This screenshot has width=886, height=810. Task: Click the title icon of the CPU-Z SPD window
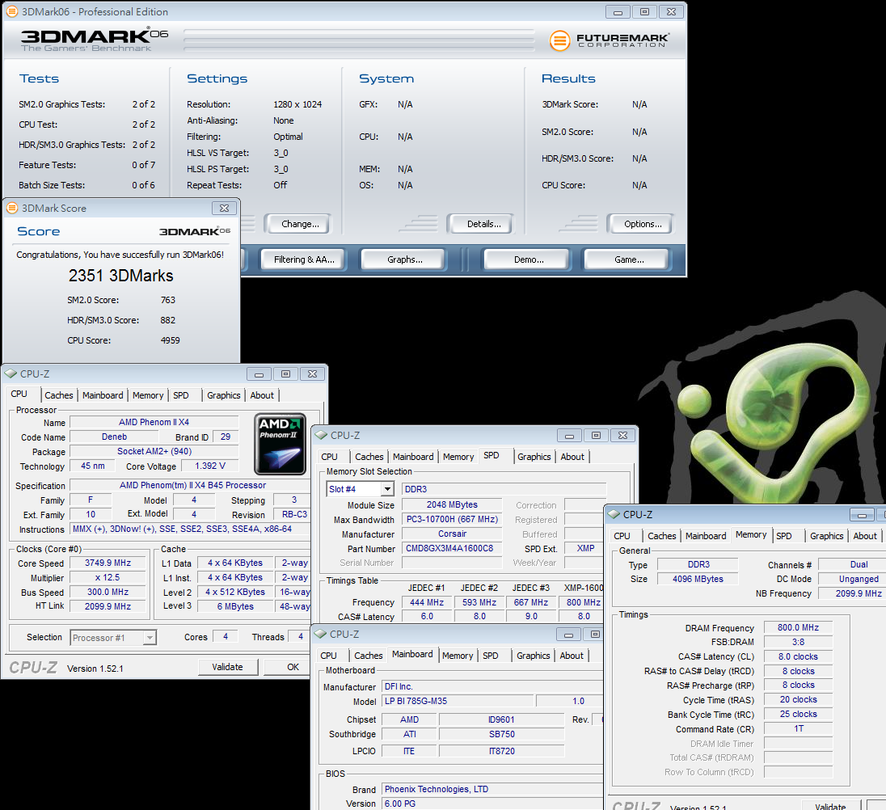[x=321, y=435]
